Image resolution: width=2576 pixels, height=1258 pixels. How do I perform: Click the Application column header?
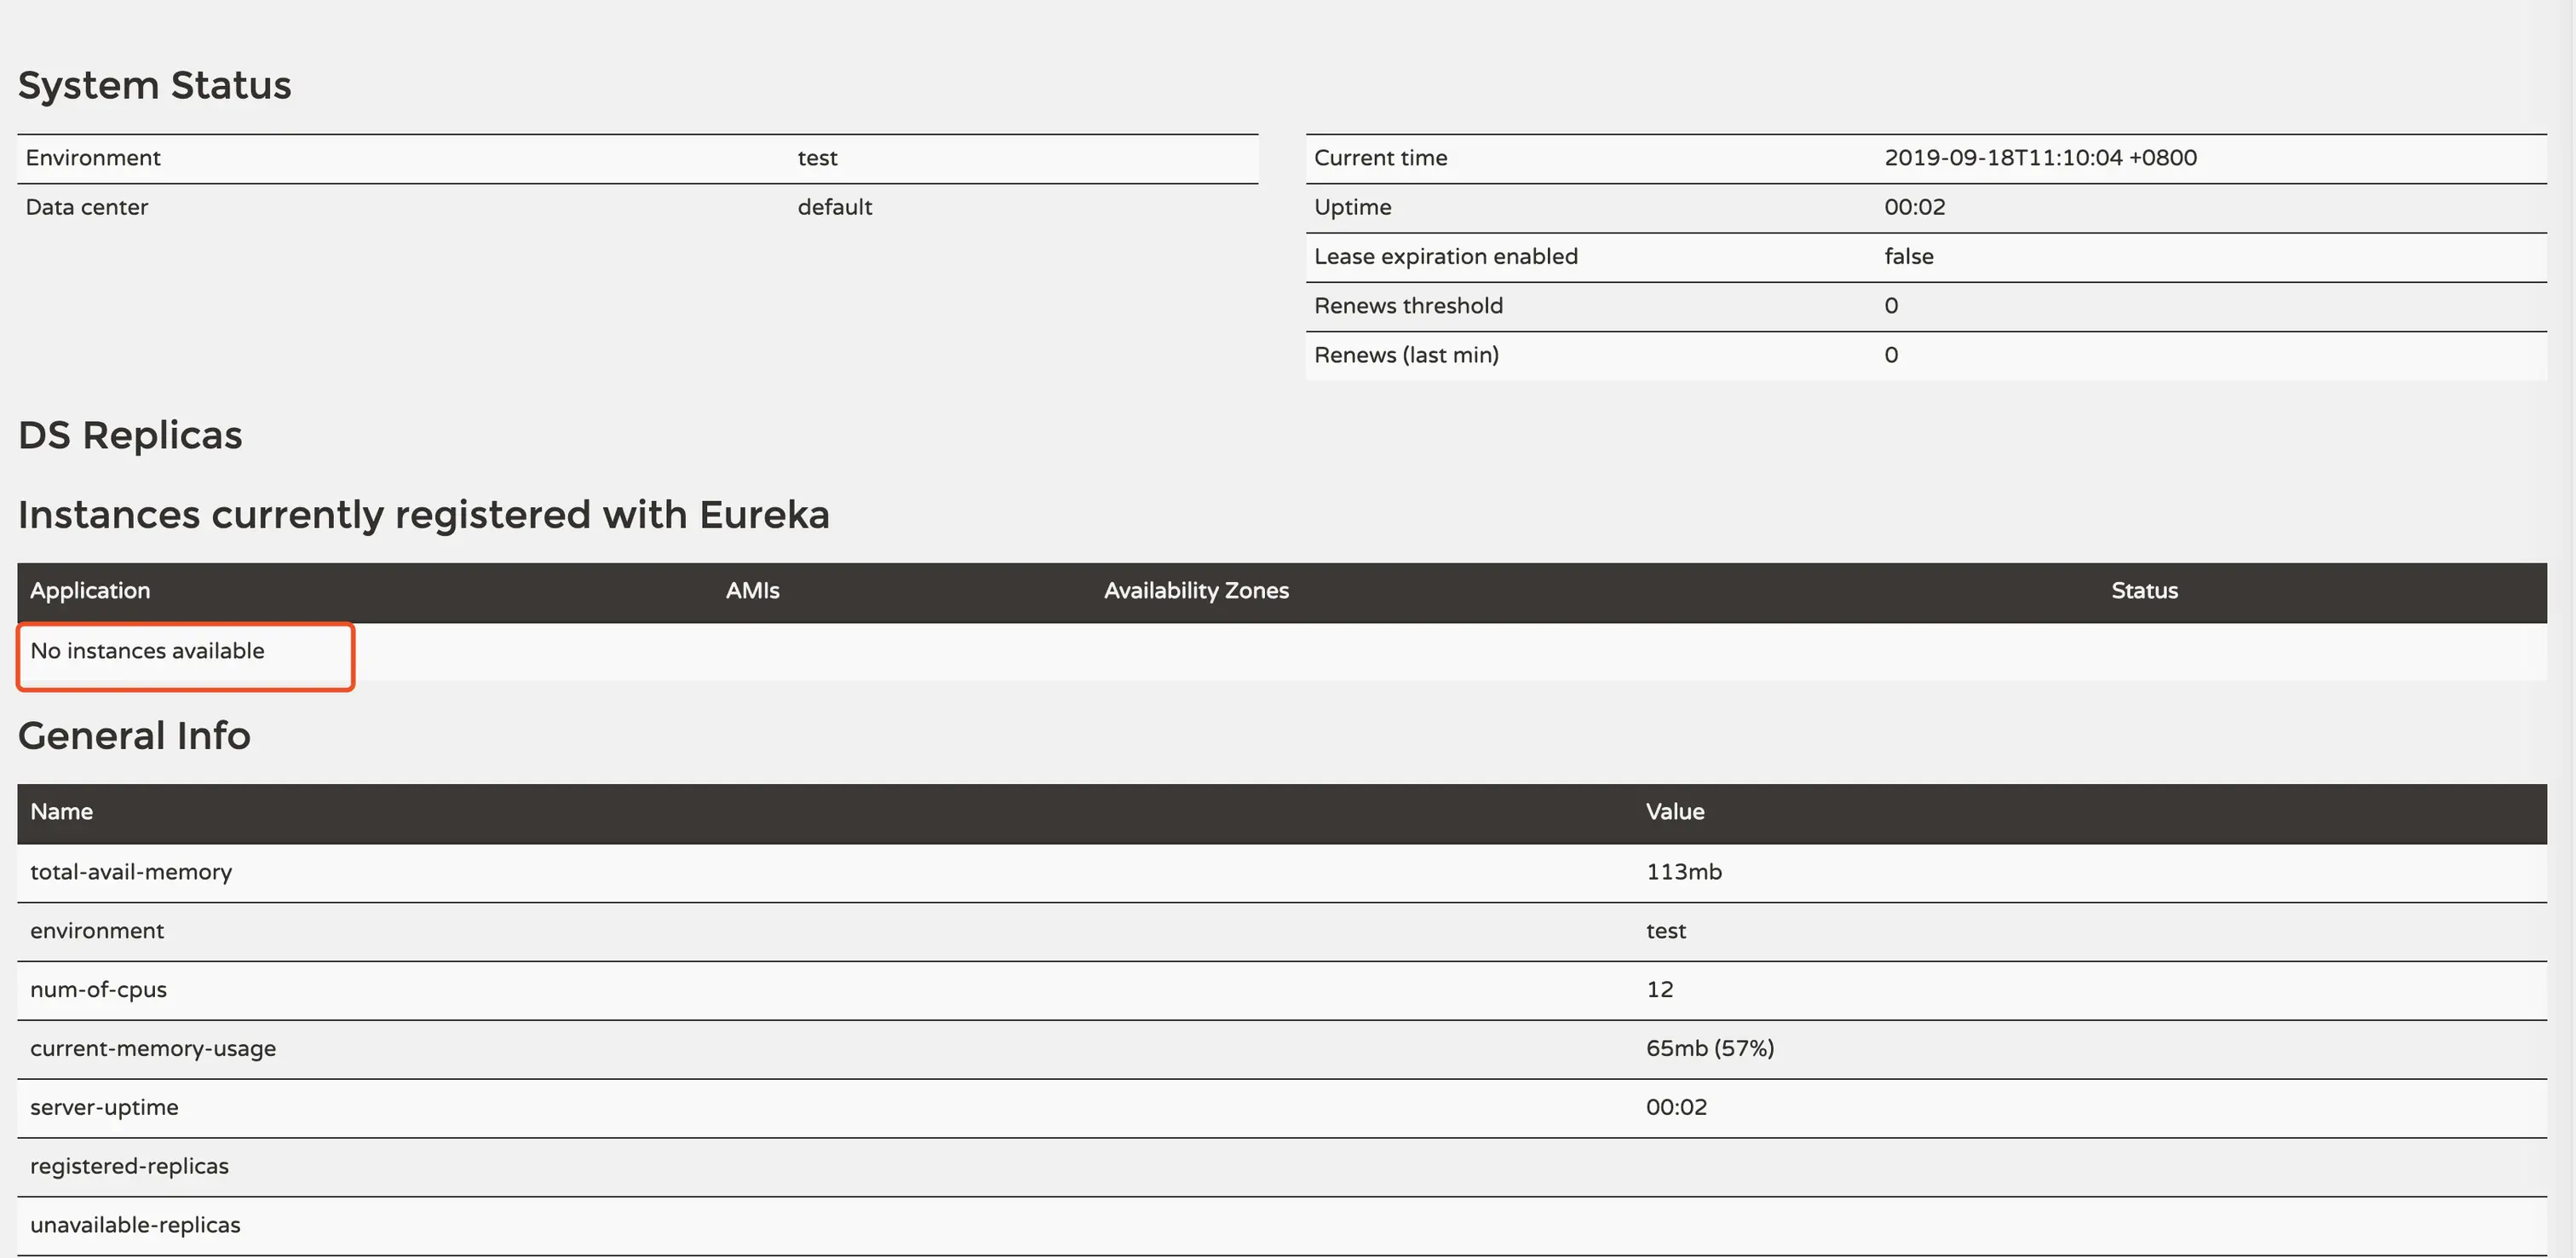[90, 591]
